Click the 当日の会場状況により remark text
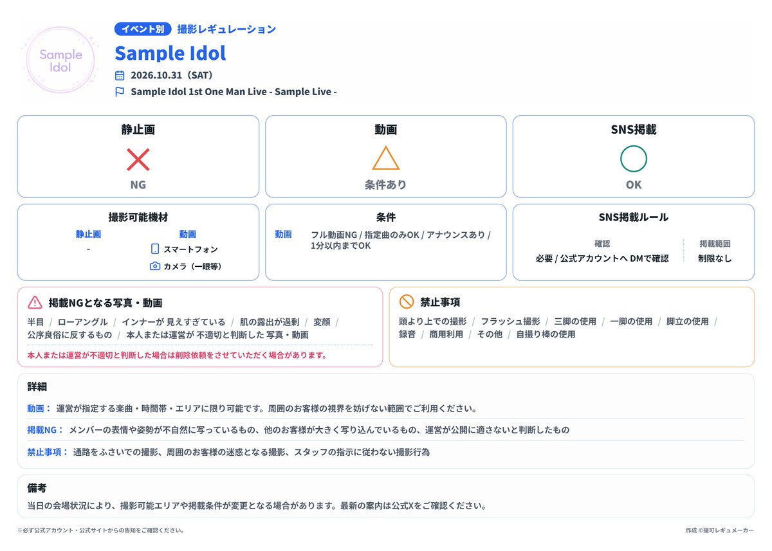Image resolution: width=772 pixels, height=551 pixels. [x=256, y=505]
